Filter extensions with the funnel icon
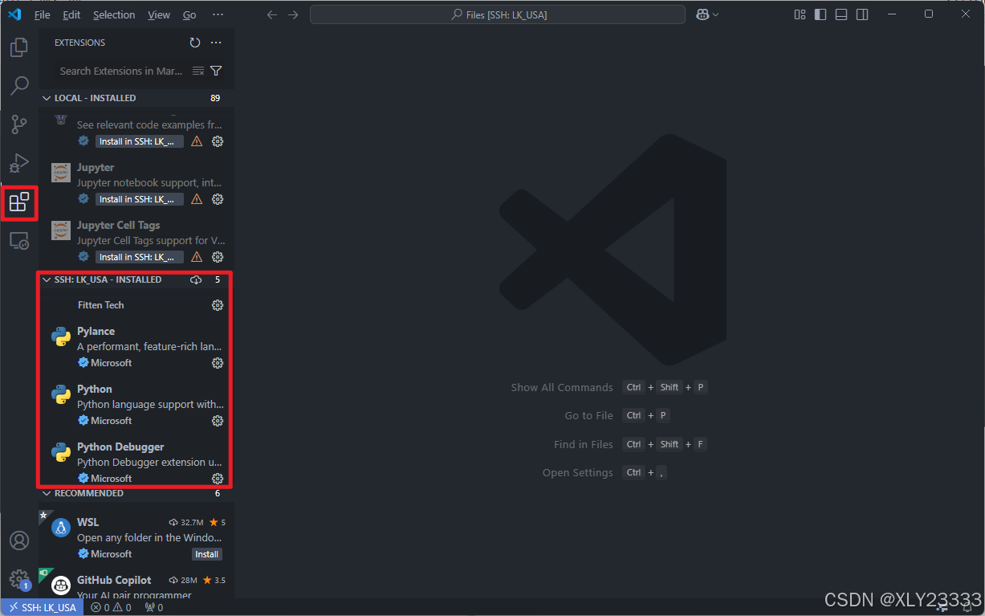Viewport: 985px width, 616px height. tap(215, 71)
